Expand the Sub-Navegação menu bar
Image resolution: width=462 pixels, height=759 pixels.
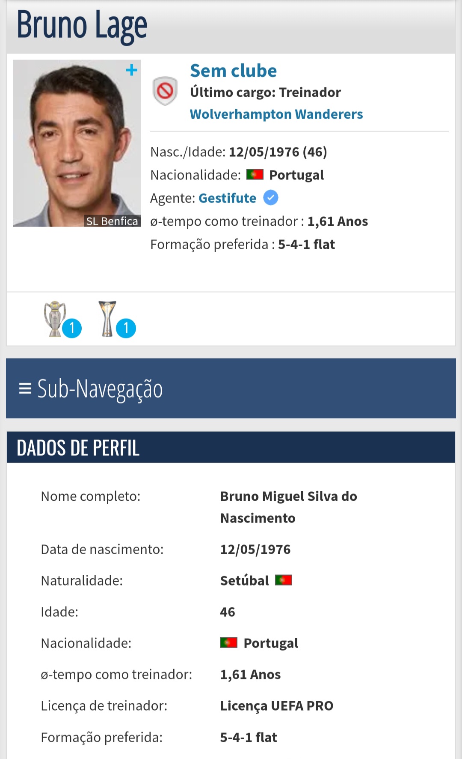point(231,388)
